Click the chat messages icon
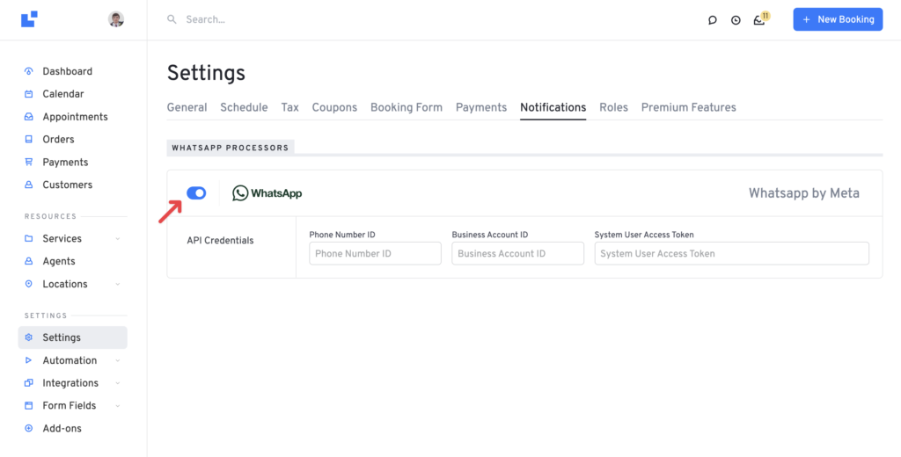901x457 pixels. coord(713,20)
